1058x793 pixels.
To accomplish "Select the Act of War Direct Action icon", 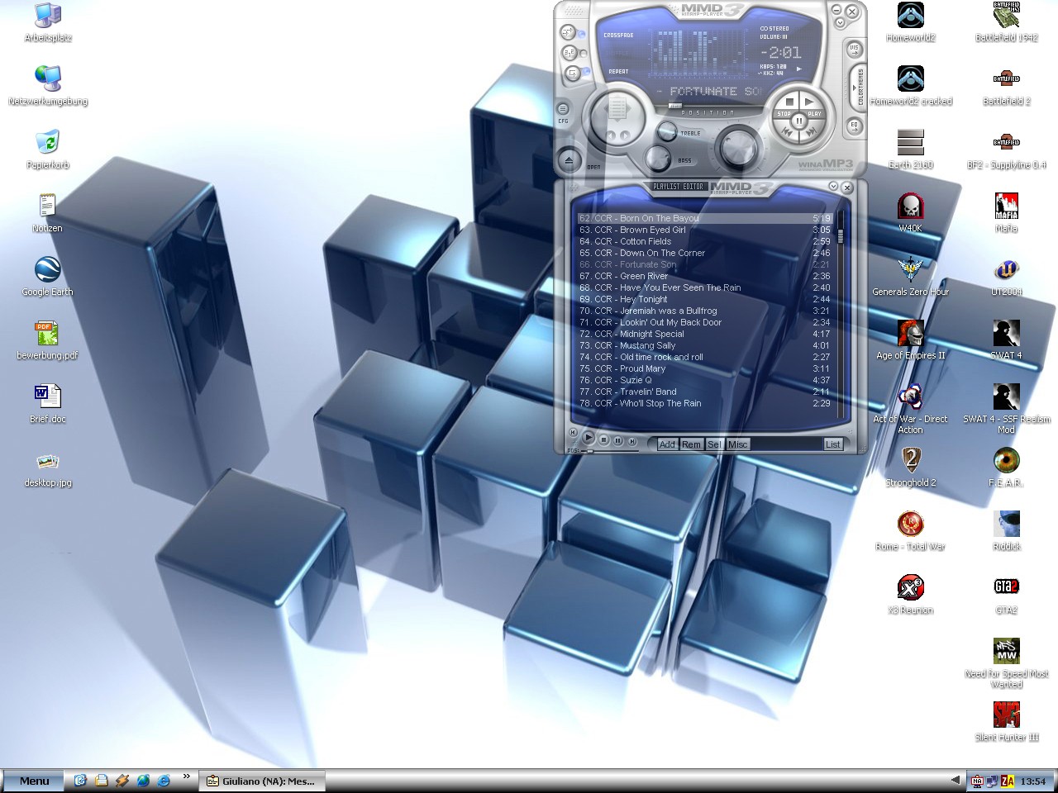I will 911,410.
